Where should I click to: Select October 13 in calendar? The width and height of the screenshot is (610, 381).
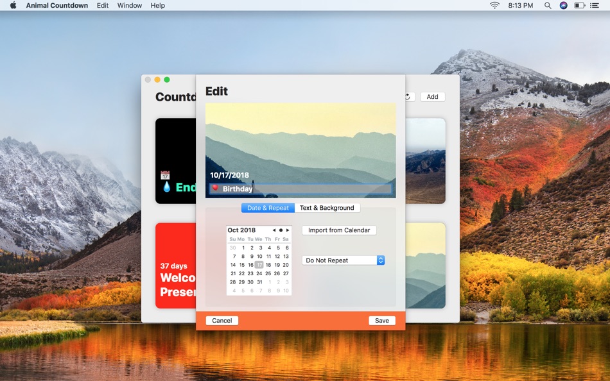coord(286,256)
